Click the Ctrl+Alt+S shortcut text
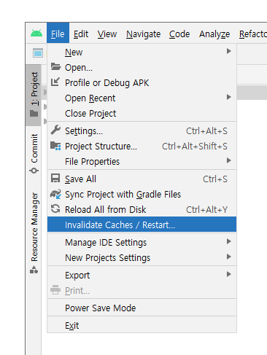This screenshot has height=355, width=267. pyautogui.click(x=206, y=130)
